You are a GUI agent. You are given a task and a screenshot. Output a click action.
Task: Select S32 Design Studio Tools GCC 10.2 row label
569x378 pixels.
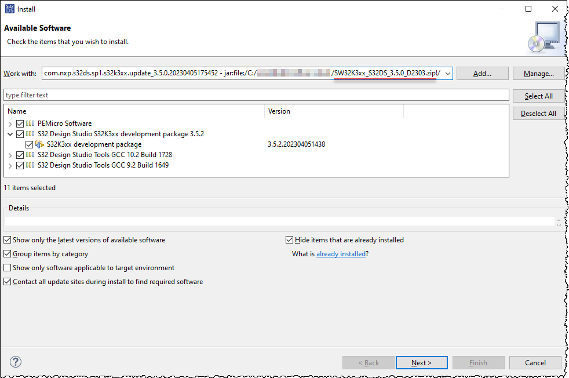(105, 155)
